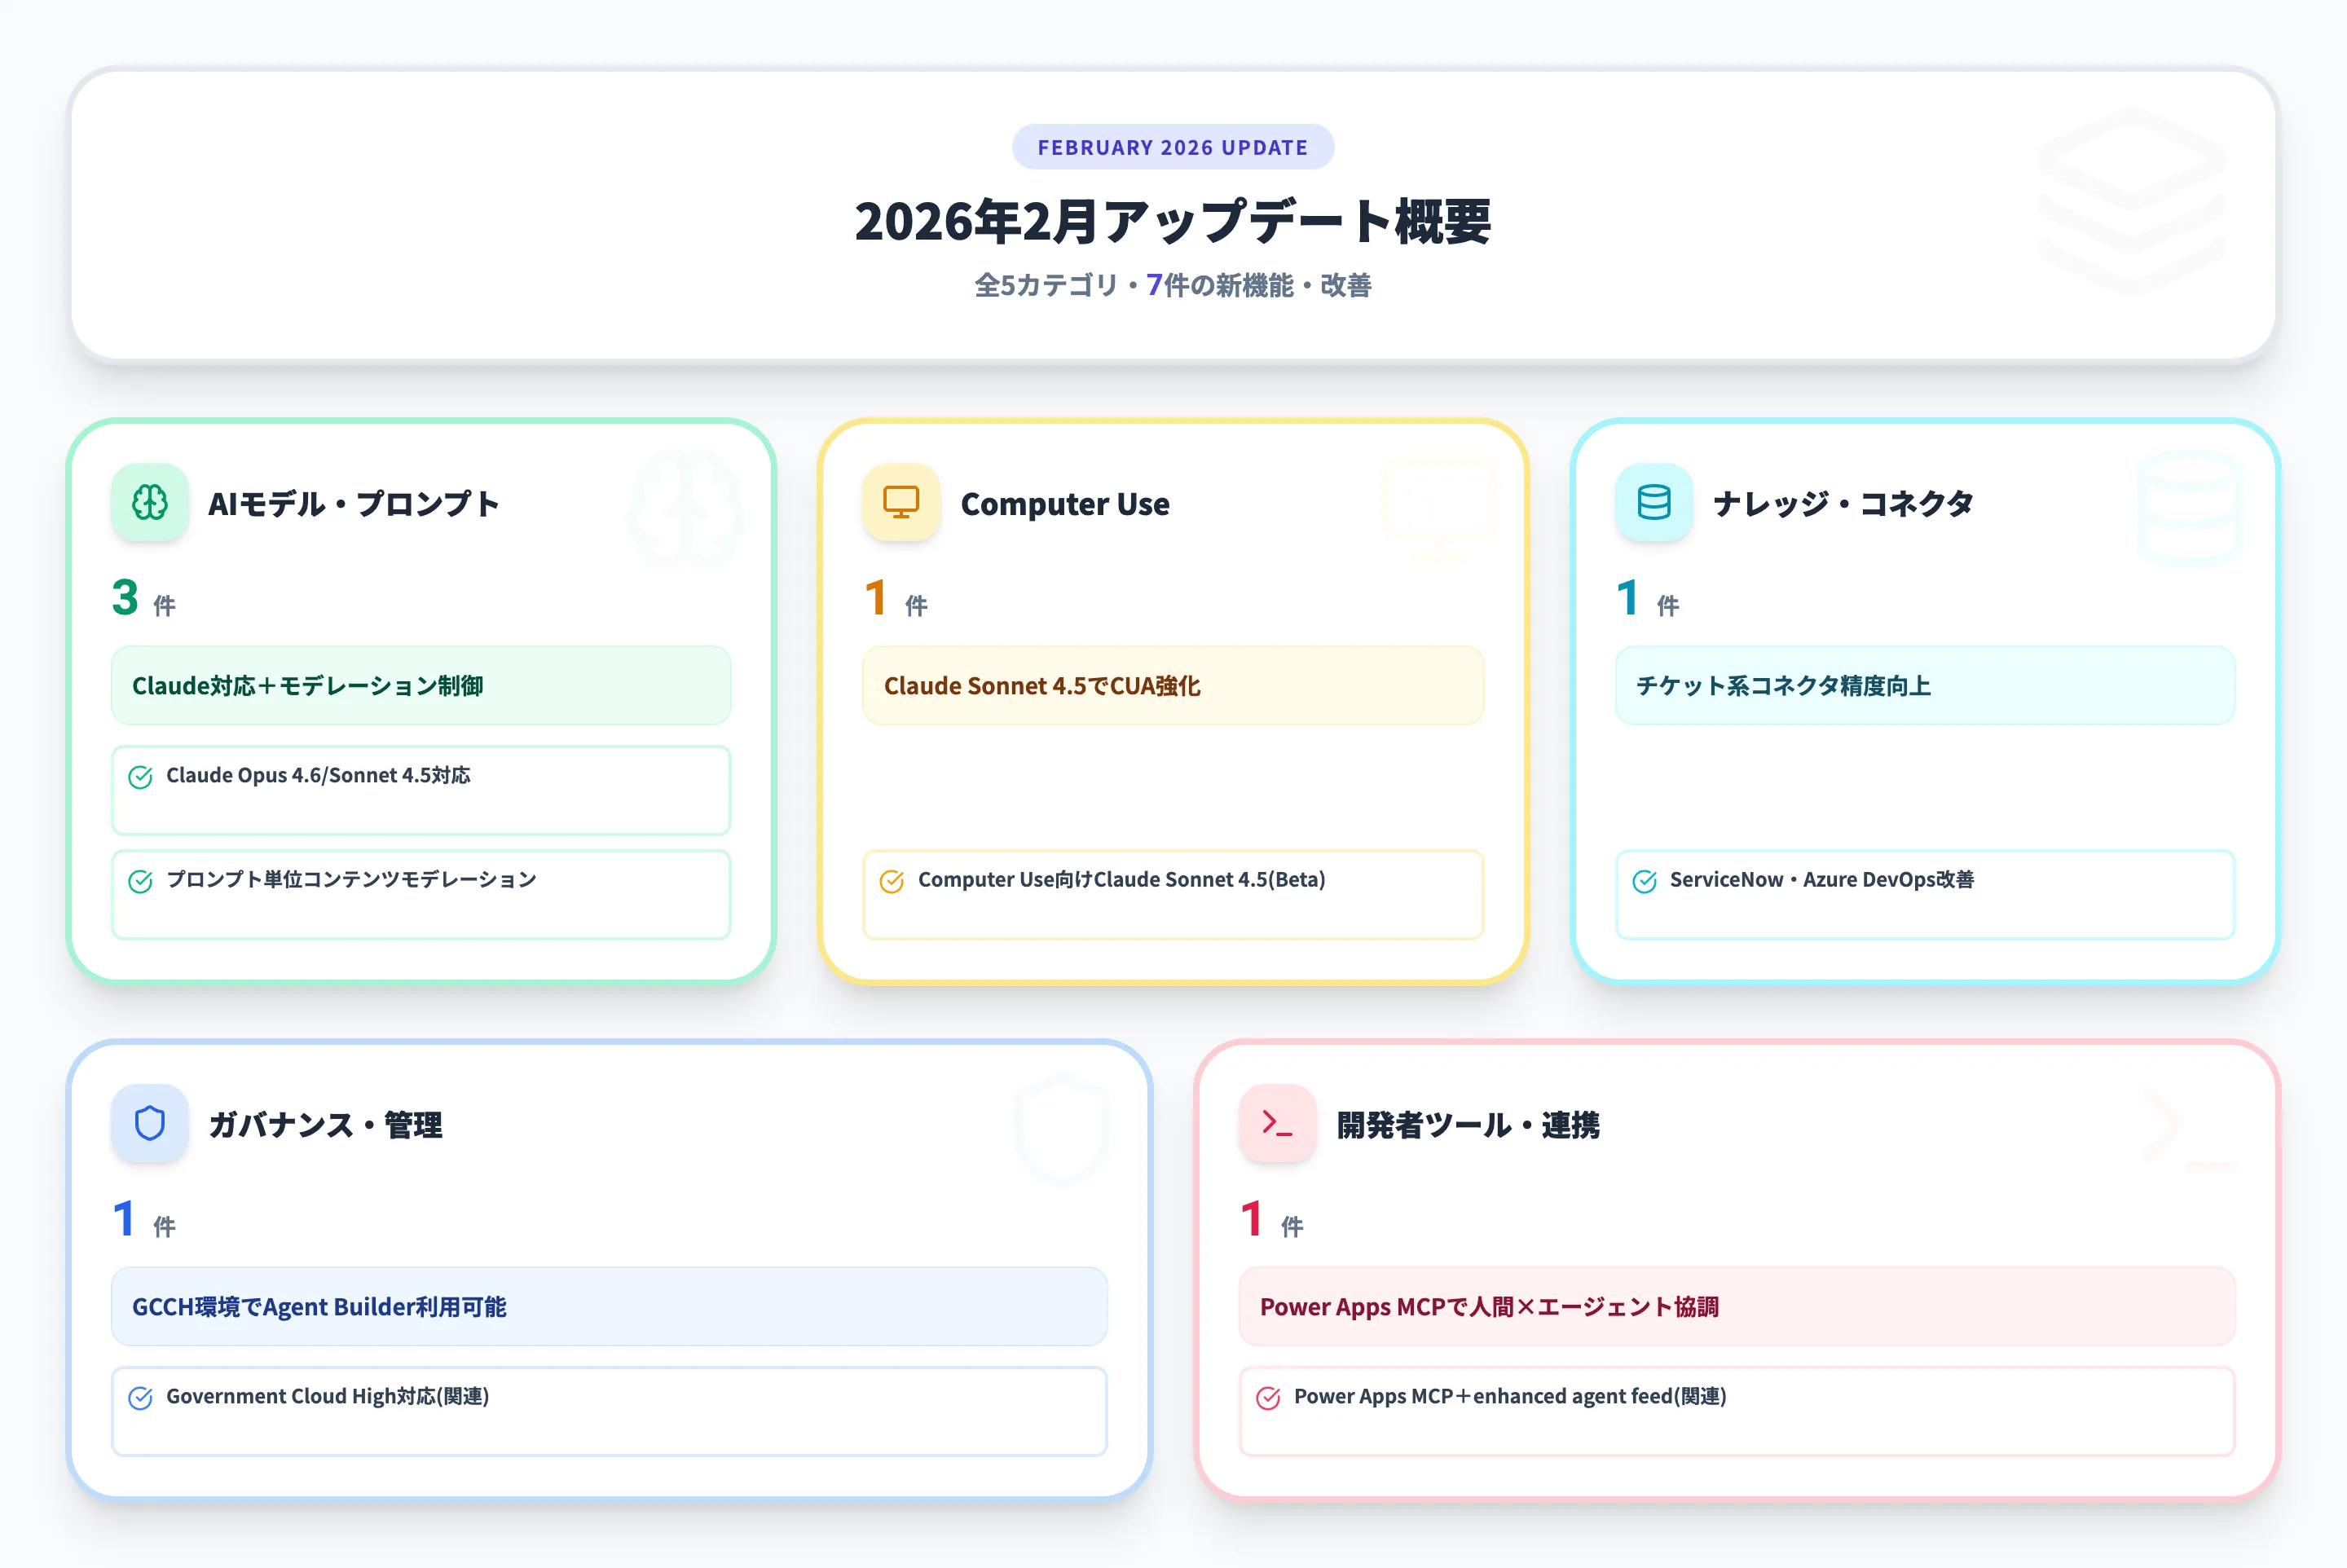Toggle the checkmark next to Claude Opus 4.6/Sonnet 4.5対応
This screenshot has width=2347, height=1568.
140,775
